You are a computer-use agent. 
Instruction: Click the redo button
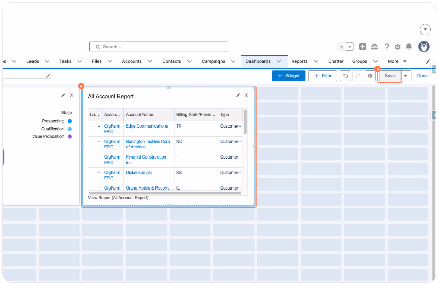pos(358,76)
